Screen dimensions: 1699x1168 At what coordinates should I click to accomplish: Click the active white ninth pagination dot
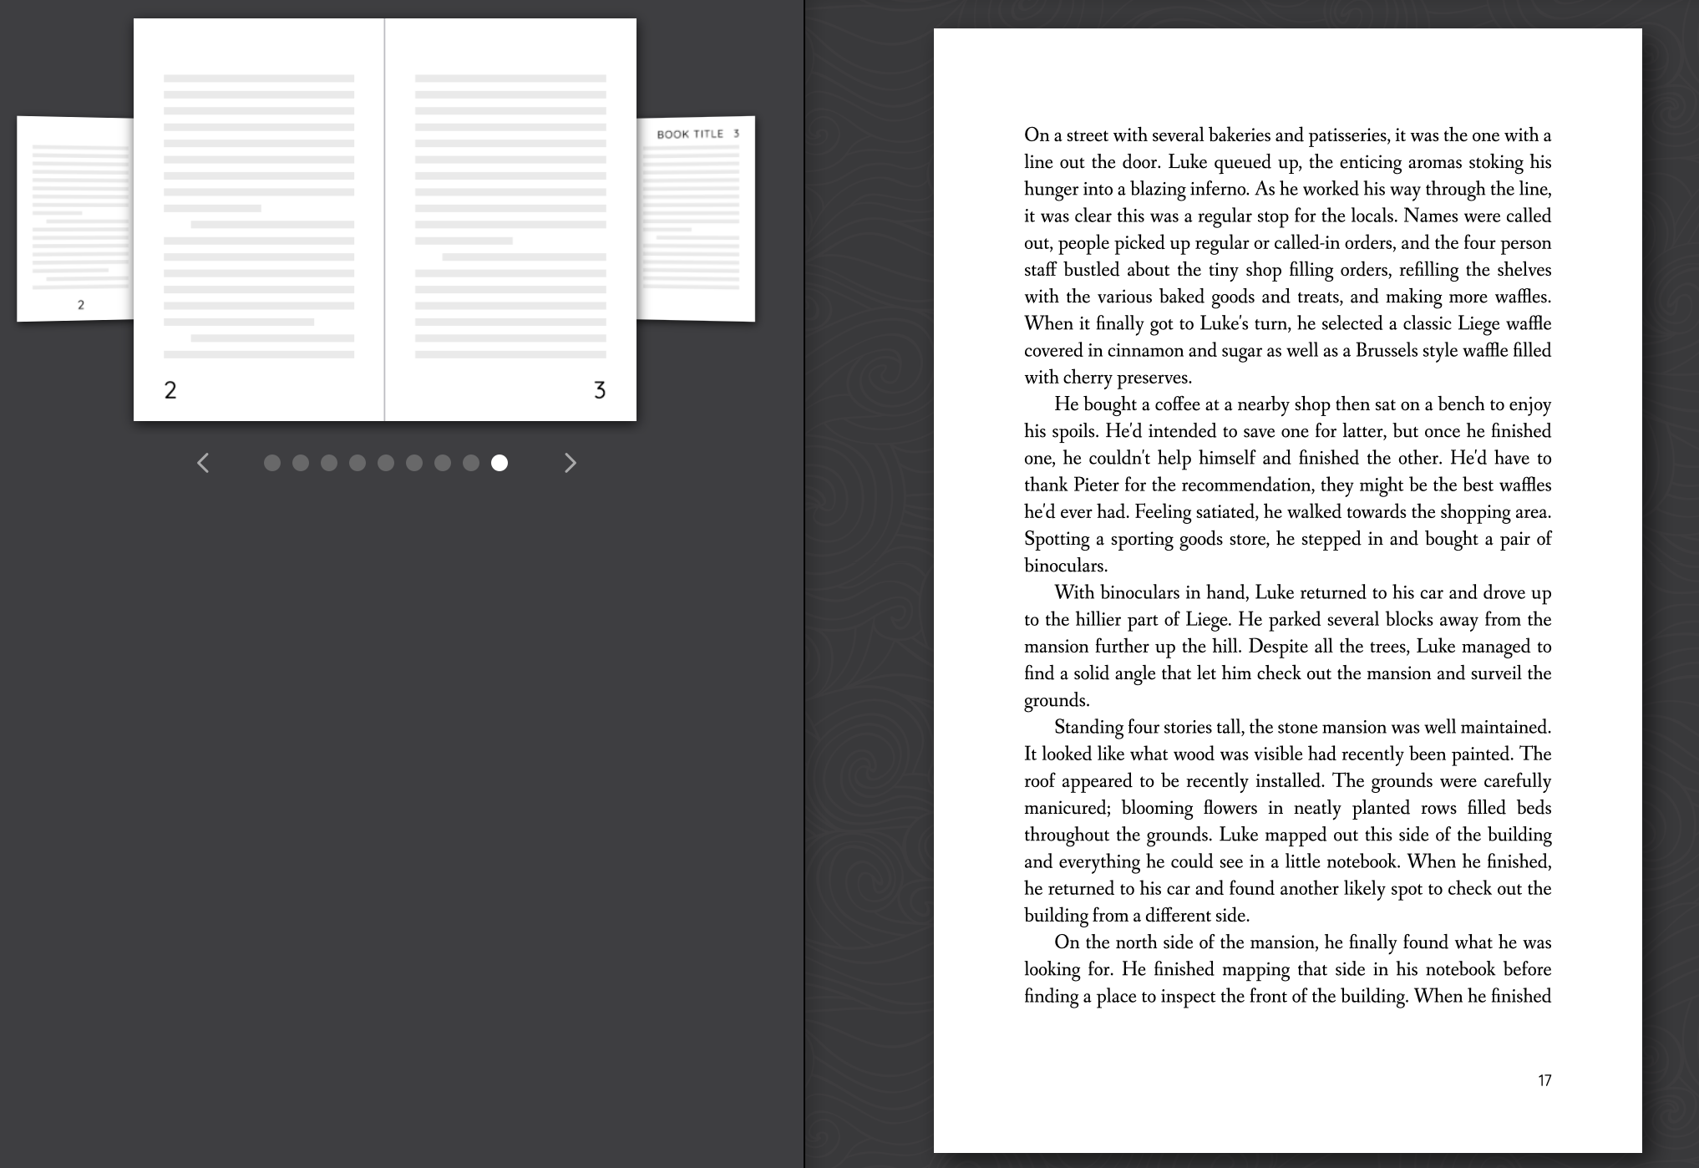500,463
